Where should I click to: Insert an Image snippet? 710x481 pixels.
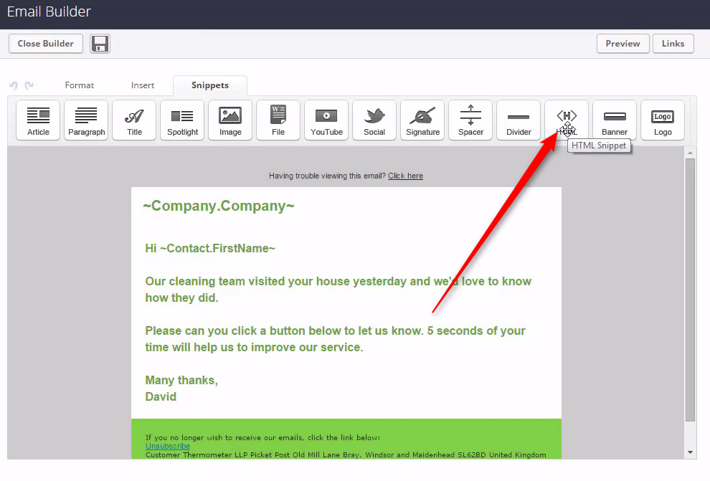[x=230, y=120]
